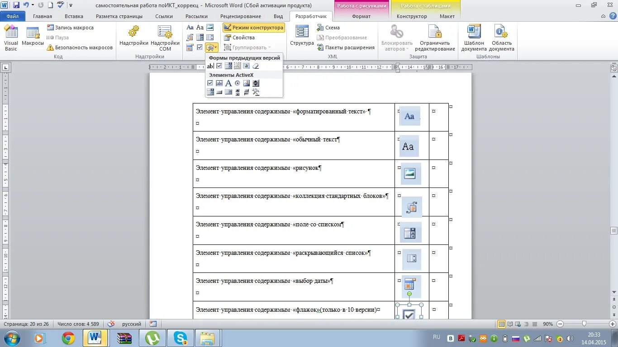Open Шаблон документа template dialog
The width and height of the screenshot is (618, 347).
pos(474,38)
